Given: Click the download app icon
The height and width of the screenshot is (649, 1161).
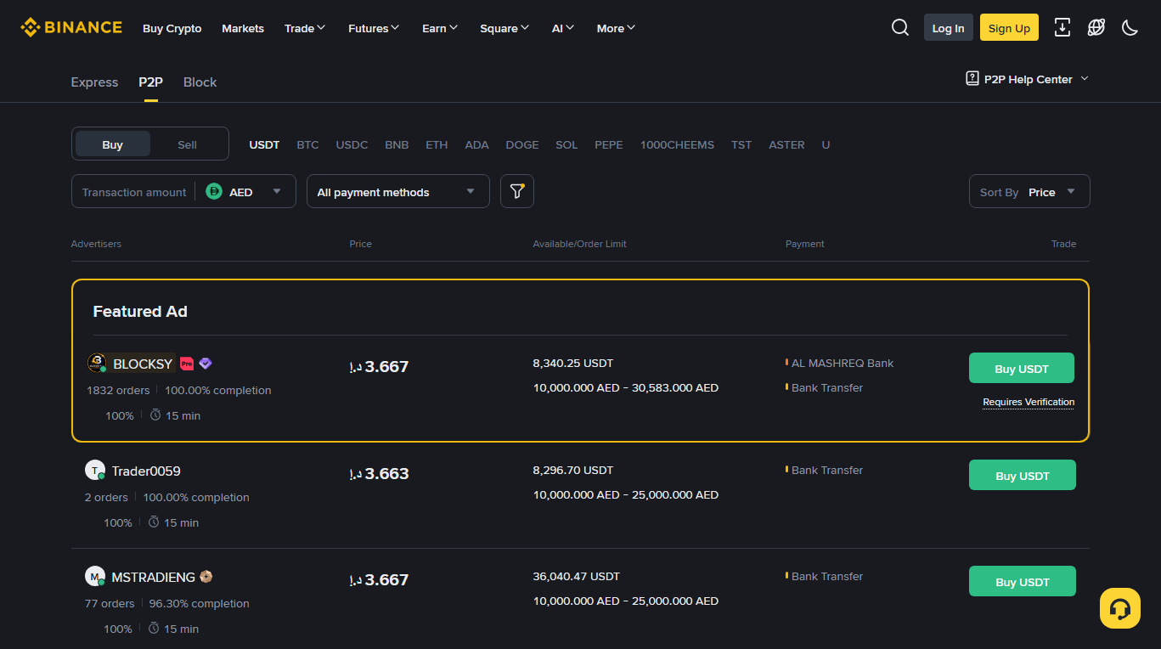Looking at the screenshot, I should tap(1062, 27).
